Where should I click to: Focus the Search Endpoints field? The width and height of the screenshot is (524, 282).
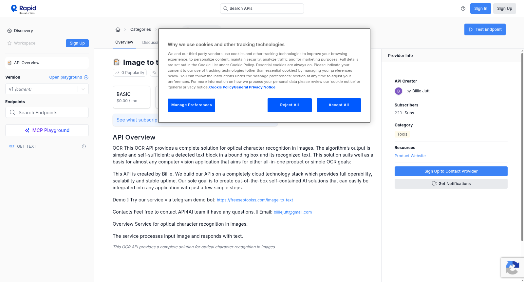(x=47, y=112)
